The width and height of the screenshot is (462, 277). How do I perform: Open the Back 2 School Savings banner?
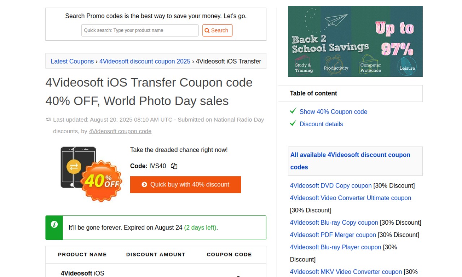pyautogui.click(x=355, y=41)
